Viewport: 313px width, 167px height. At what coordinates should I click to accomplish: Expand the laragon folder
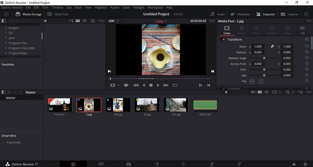[x=6, y=28]
